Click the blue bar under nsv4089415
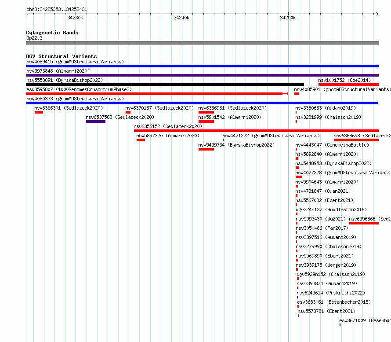 point(202,66)
